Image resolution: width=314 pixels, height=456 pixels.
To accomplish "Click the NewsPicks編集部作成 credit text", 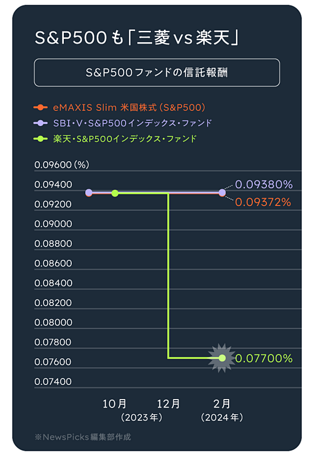I will 83,437.
